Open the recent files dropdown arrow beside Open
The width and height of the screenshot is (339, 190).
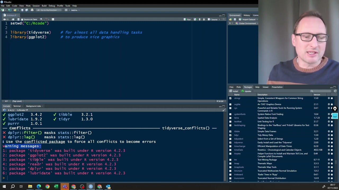[x=18, y=10]
